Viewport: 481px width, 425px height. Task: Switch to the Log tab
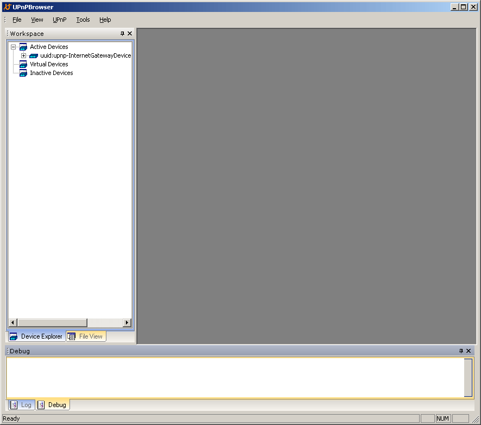point(21,405)
